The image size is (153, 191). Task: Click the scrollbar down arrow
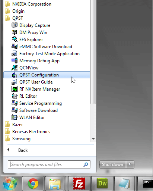click(x=93, y=139)
